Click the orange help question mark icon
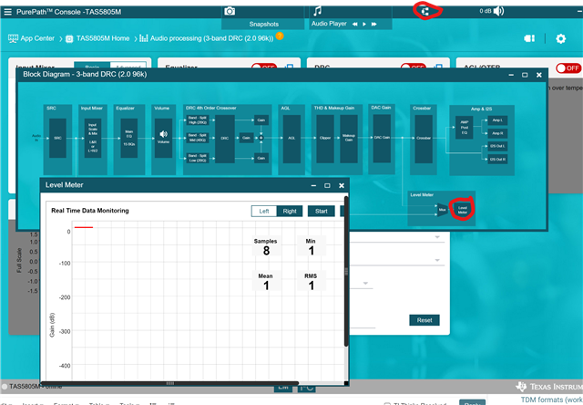The height and width of the screenshot is (405, 583). 280,36
